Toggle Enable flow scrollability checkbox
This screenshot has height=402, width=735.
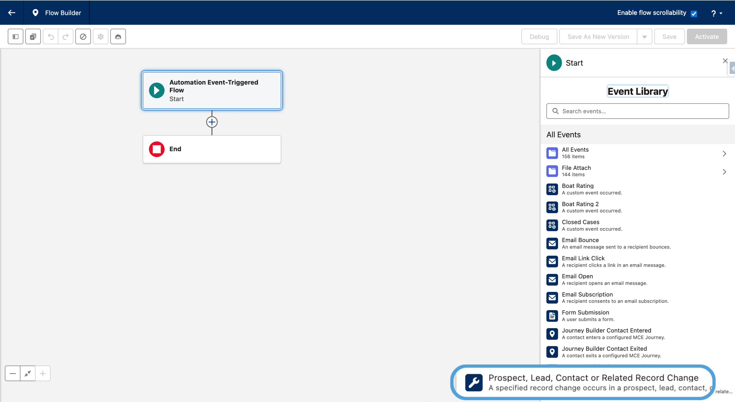point(694,13)
